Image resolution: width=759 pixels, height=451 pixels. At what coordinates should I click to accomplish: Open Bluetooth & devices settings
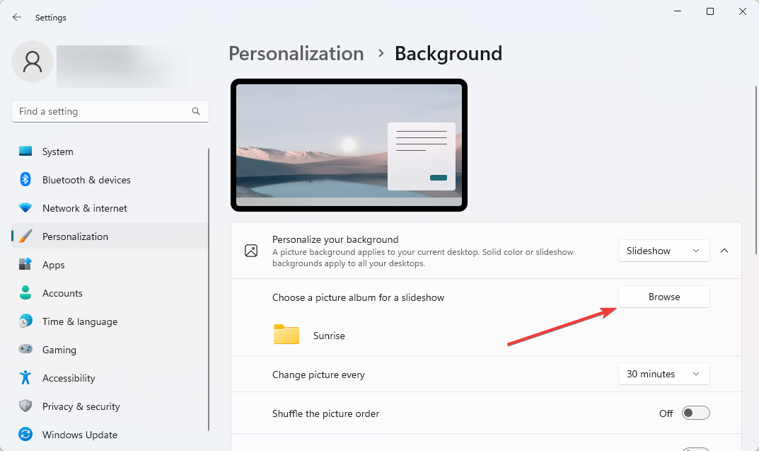(x=110, y=180)
